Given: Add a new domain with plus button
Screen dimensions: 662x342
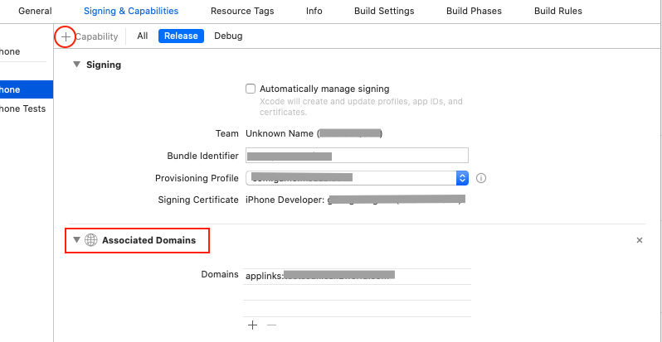Looking at the screenshot, I should (252, 325).
